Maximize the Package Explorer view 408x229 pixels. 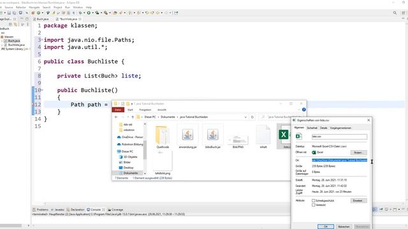coord(27,19)
